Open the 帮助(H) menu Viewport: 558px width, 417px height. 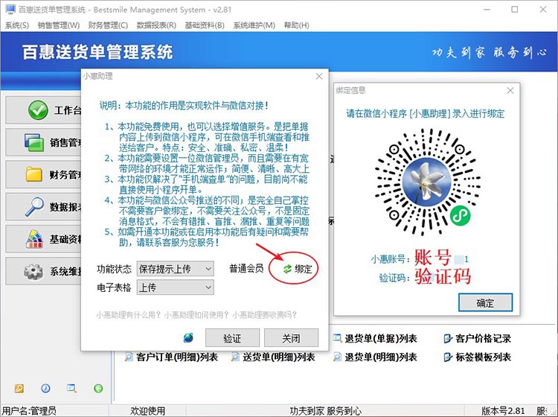pyautogui.click(x=296, y=25)
